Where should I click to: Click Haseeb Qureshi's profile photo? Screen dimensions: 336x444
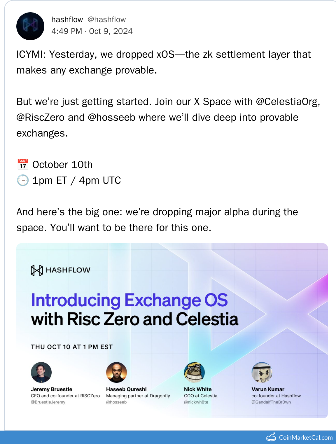[x=116, y=372]
